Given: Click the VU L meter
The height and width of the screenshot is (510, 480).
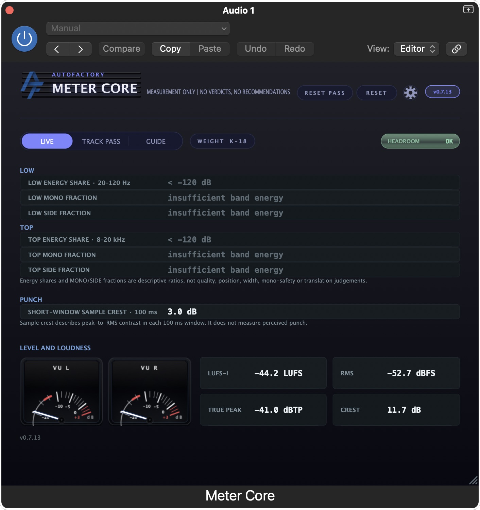Looking at the screenshot, I should tap(62, 391).
